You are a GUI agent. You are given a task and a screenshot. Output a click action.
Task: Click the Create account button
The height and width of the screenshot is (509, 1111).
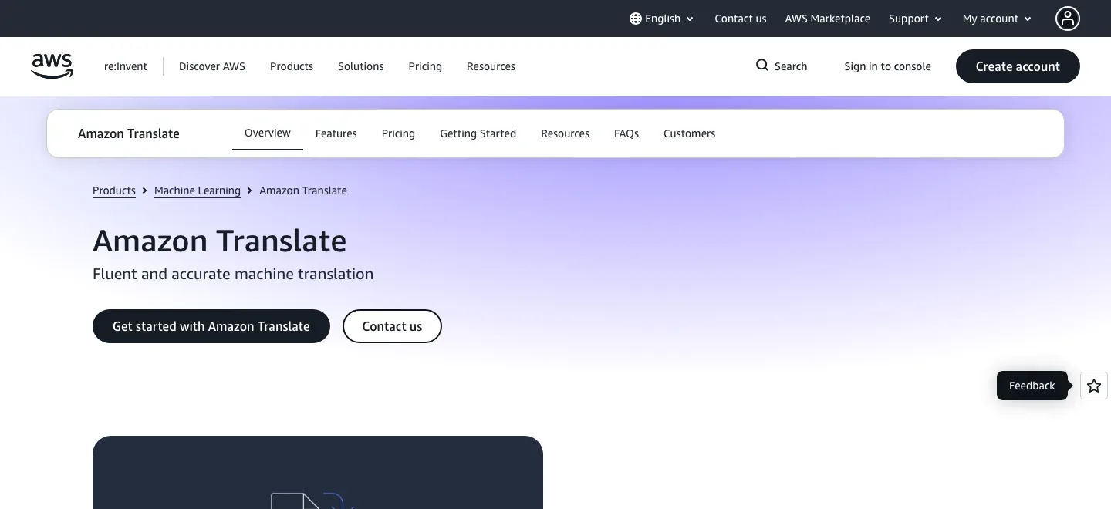pyautogui.click(x=1018, y=66)
